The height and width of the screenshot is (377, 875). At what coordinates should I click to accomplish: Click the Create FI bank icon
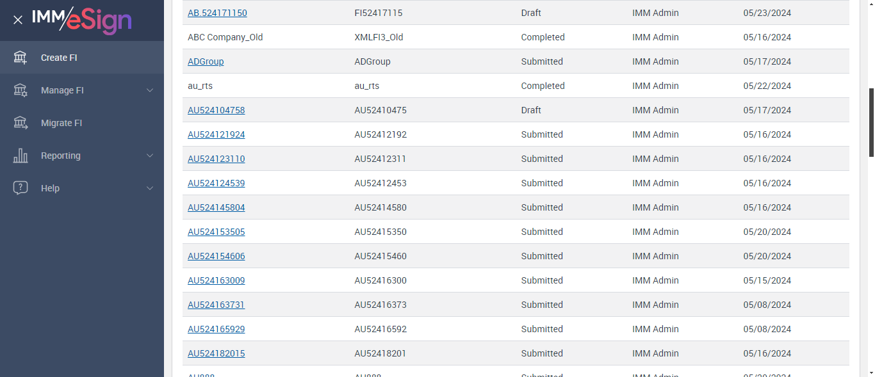coord(20,58)
